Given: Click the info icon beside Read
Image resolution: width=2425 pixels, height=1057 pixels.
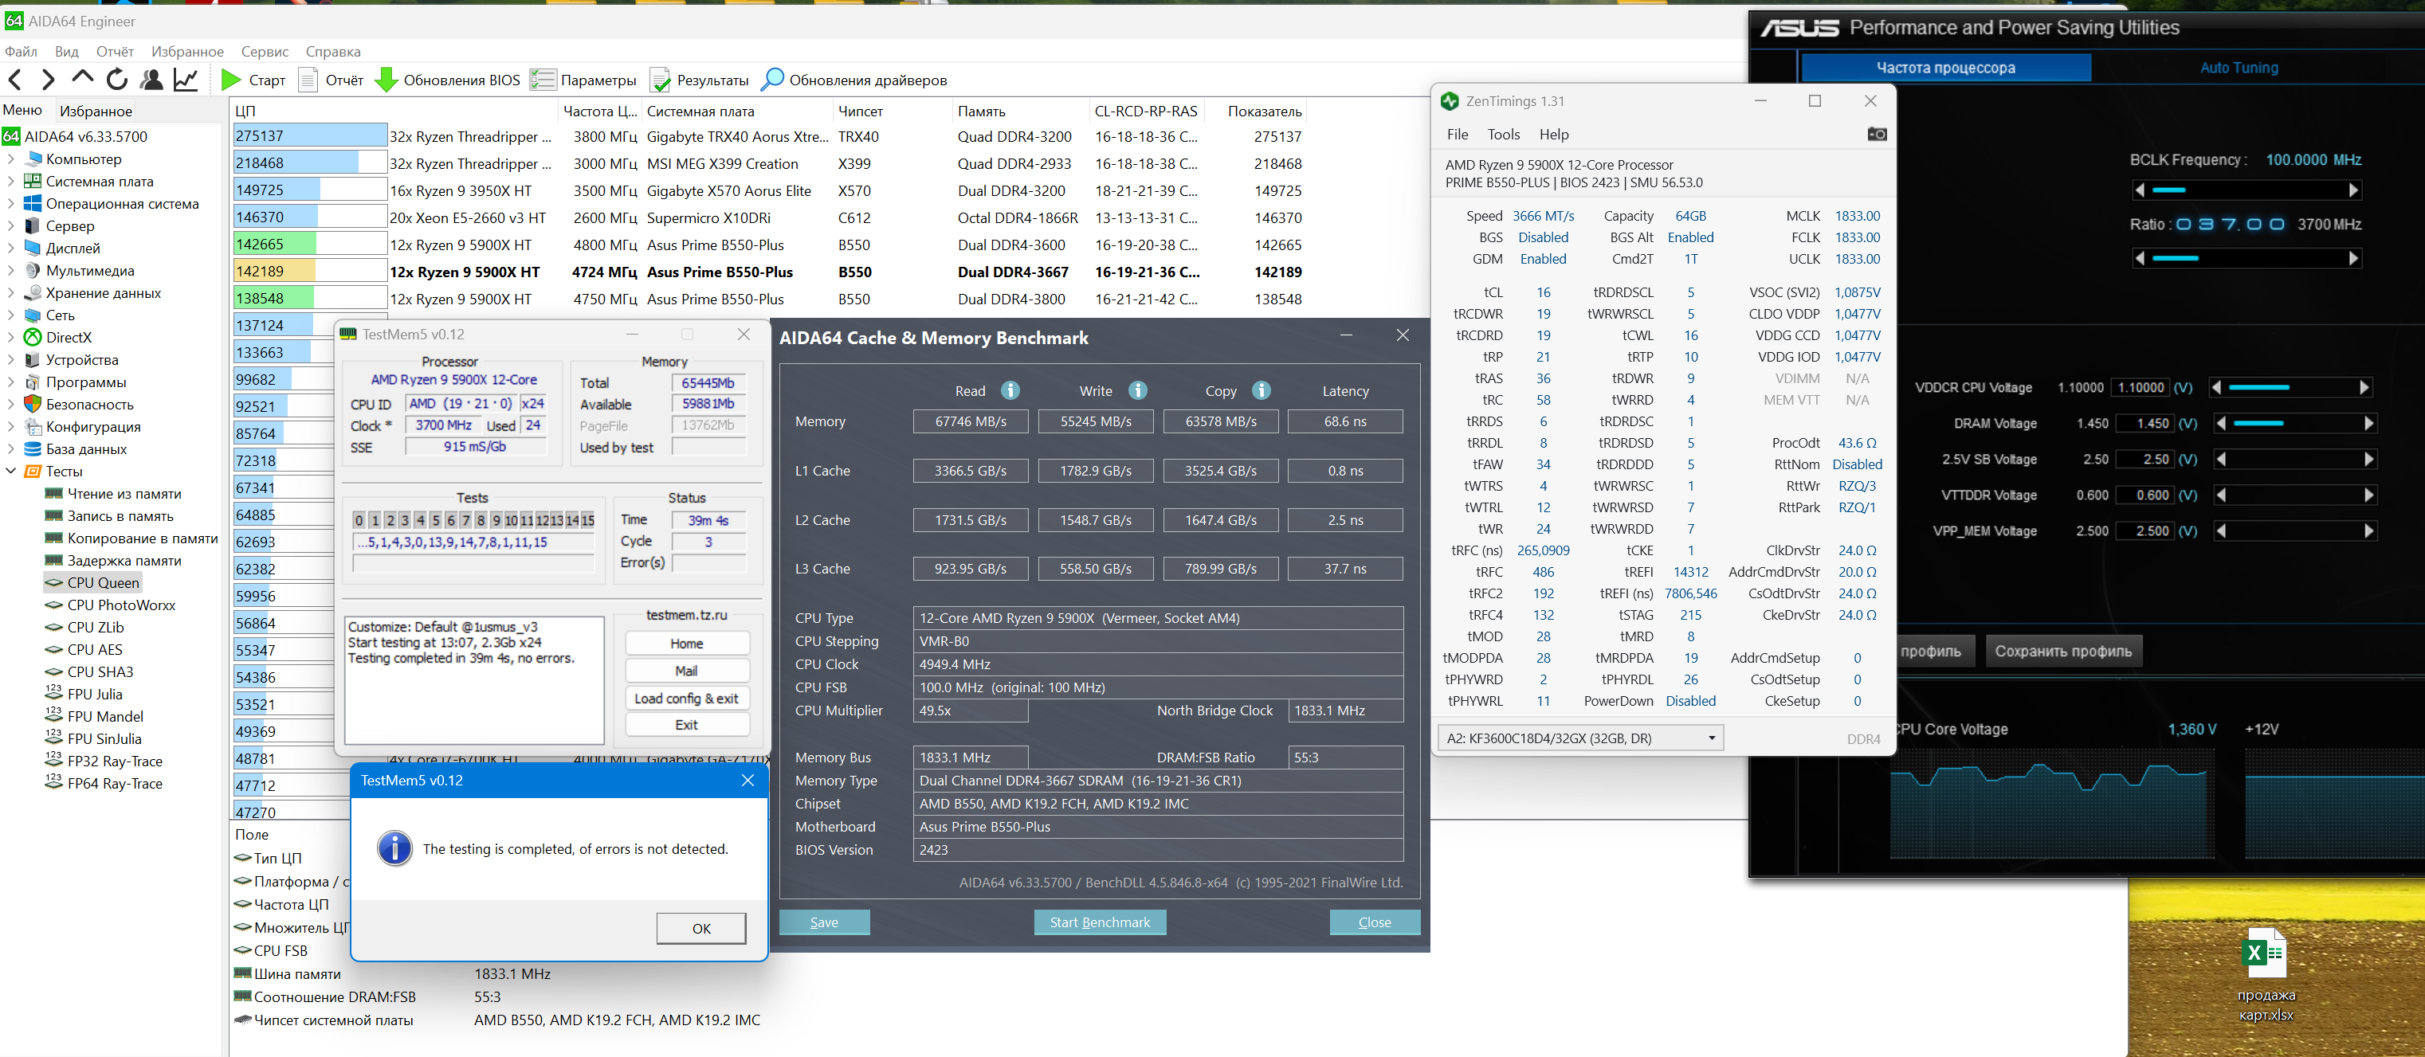Looking at the screenshot, I should point(1010,390).
